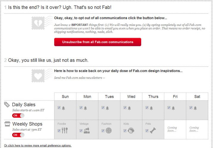
Task: Uncheck the Wednesday daily sales checkbox
Action: pyautogui.click(x=125, y=108)
